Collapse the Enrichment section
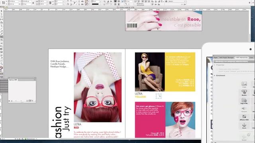This screenshot has width=255, height=143. (x=215, y=75)
